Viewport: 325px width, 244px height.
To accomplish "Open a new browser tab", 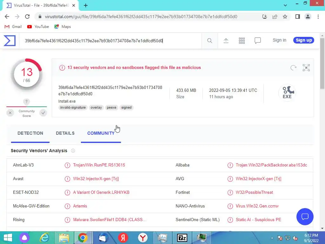I will pyautogui.click(x=86, y=5).
